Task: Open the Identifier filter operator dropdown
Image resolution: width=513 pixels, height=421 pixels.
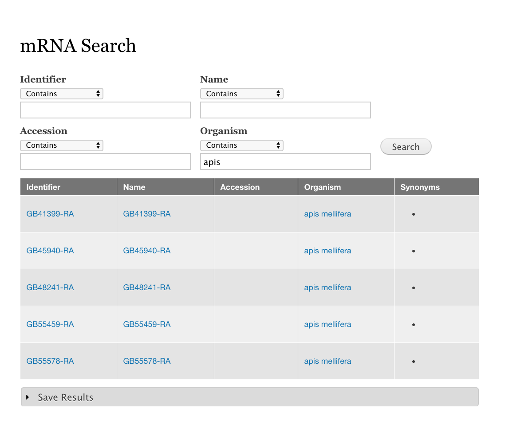Action: [x=61, y=94]
